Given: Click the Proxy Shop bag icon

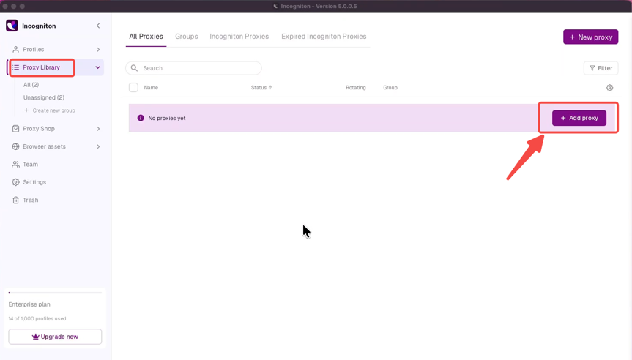Looking at the screenshot, I should pyautogui.click(x=15, y=129).
